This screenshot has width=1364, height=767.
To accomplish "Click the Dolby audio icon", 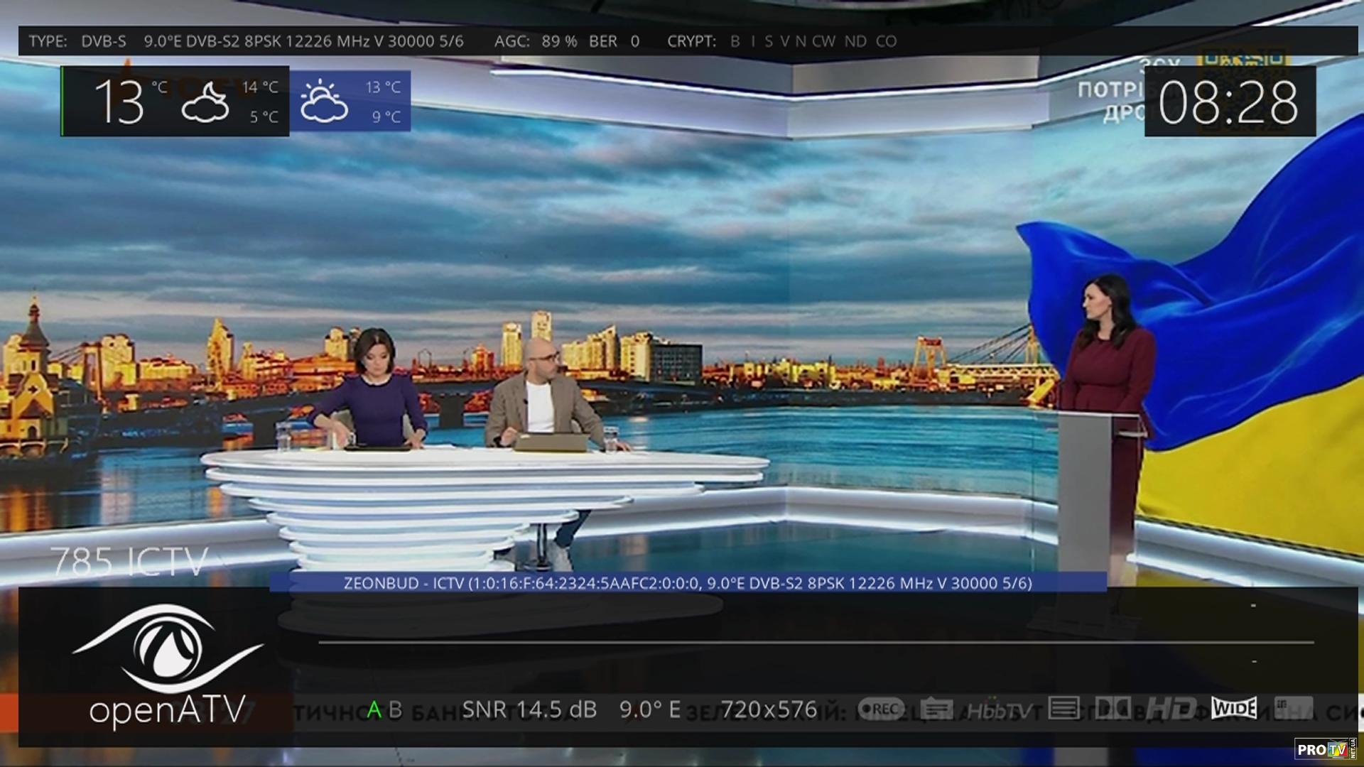I will point(1113,708).
